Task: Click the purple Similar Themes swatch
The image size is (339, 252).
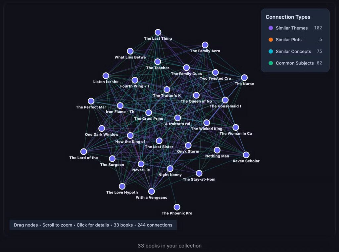Action: 271,28
